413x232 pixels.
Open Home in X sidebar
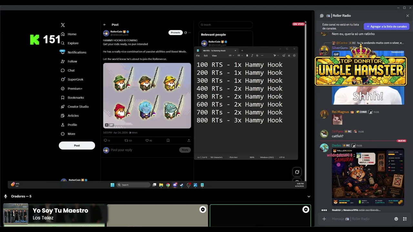point(69,34)
